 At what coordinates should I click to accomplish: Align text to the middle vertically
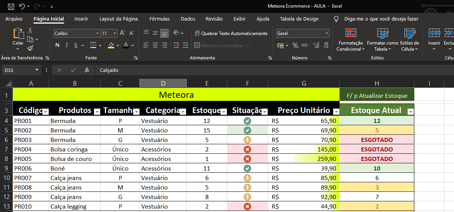point(156,33)
